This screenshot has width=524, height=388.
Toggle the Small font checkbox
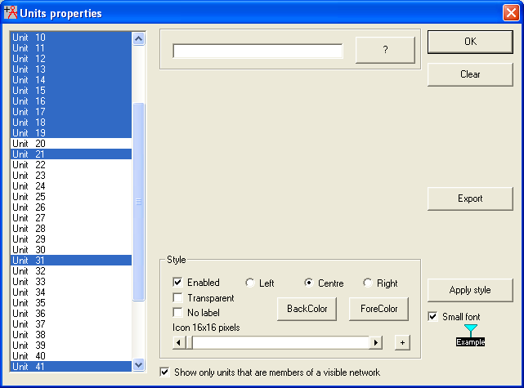pyautogui.click(x=432, y=317)
